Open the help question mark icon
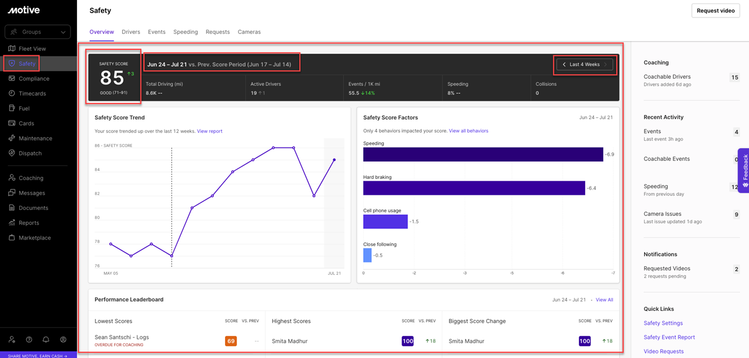Image resolution: width=749 pixels, height=358 pixels. (29, 339)
